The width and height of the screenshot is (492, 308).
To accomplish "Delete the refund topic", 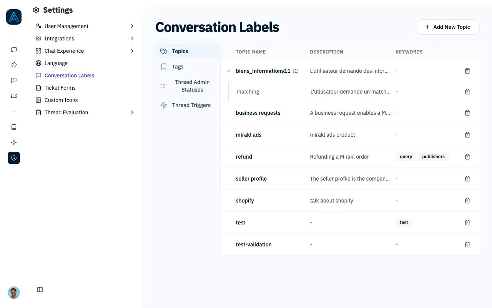I will [x=467, y=157].
